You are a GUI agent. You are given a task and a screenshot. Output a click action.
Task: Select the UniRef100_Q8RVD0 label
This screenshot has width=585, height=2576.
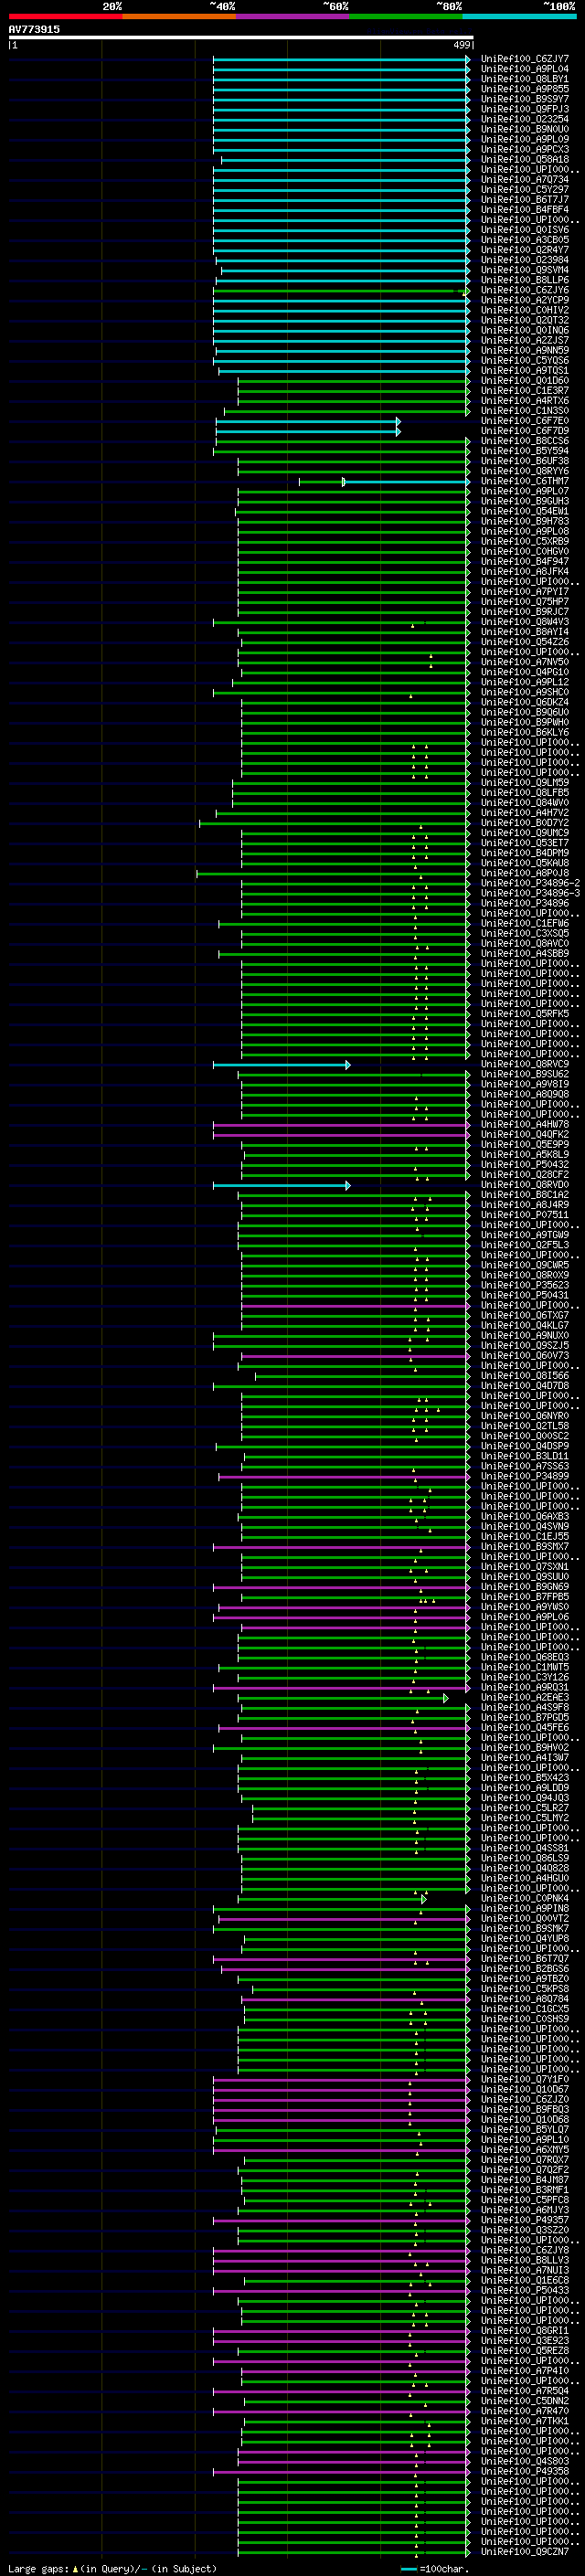coord(524,1184)
